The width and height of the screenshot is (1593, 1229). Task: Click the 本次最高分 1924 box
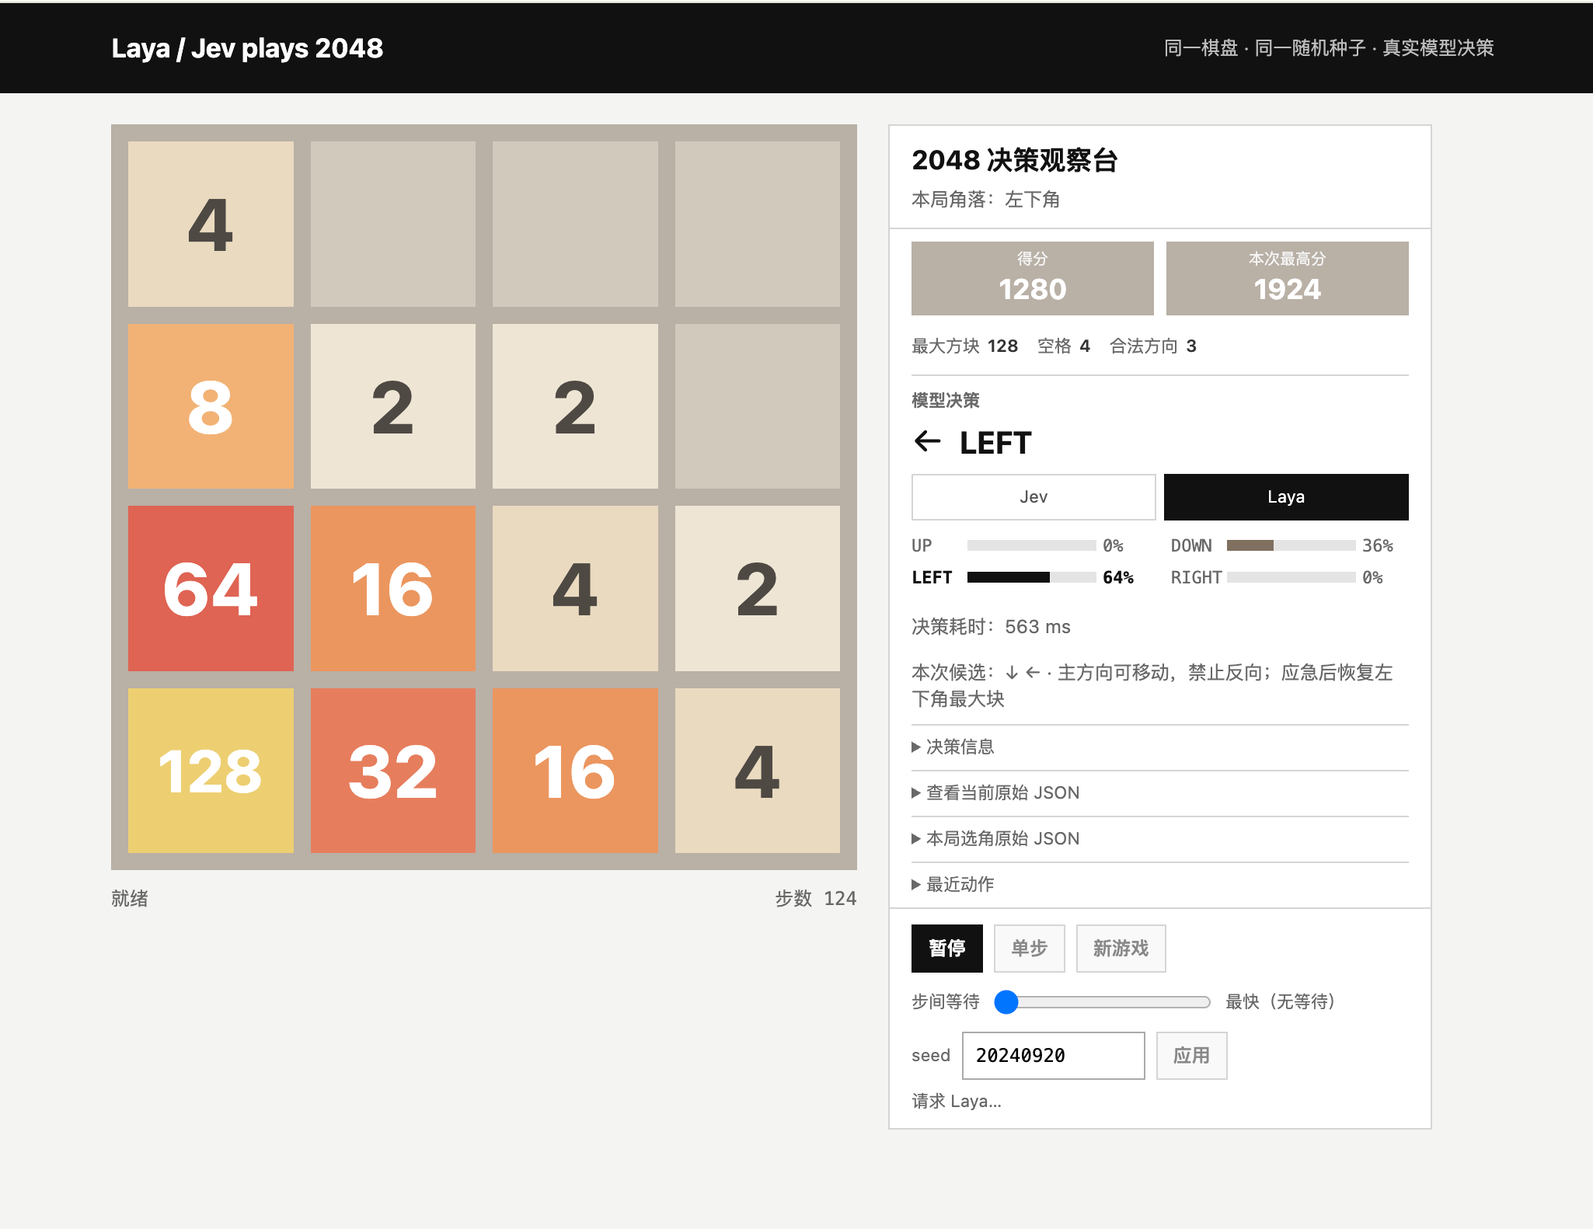1287,278
